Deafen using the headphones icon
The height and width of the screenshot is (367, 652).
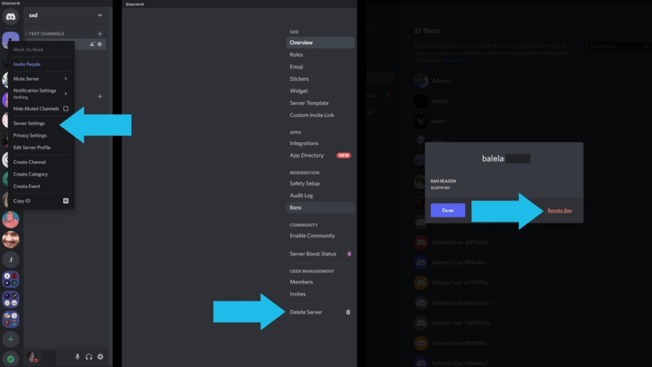point(89,357)
